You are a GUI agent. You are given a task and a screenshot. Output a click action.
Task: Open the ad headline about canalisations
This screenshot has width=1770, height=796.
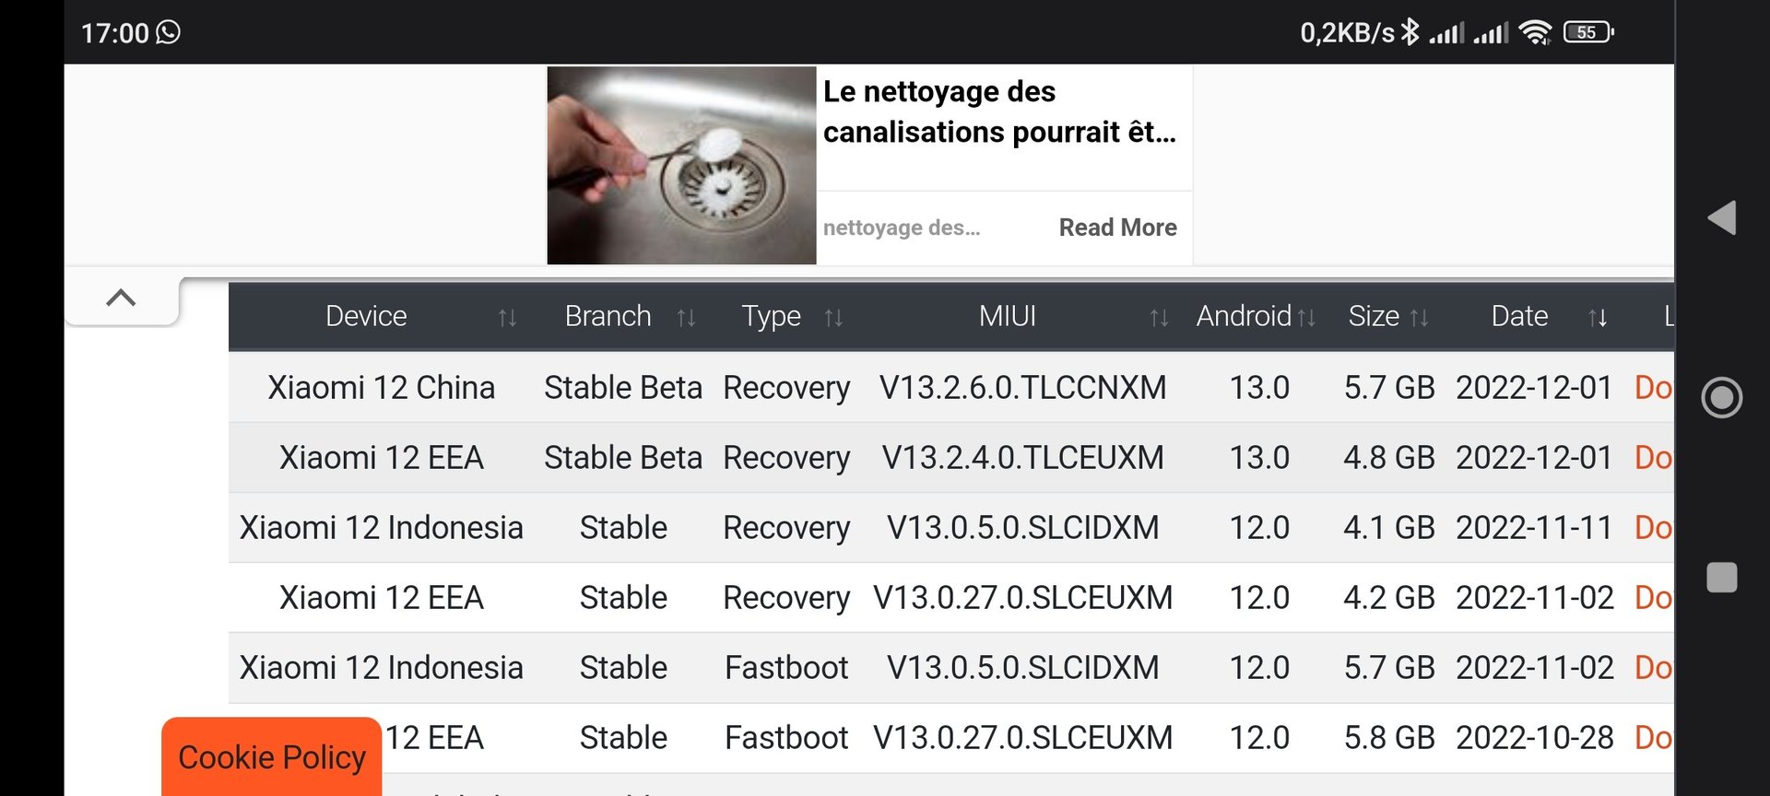[999, 112]
